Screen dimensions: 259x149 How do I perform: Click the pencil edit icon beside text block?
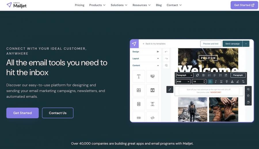point(170,90)
